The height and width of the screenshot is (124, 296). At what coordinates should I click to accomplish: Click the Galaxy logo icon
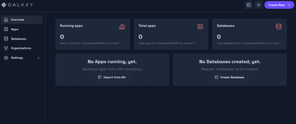[4, 5]
